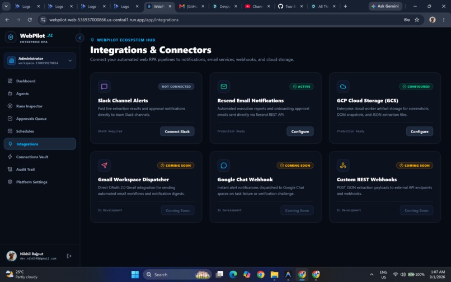Open Connections Vault

40,157
